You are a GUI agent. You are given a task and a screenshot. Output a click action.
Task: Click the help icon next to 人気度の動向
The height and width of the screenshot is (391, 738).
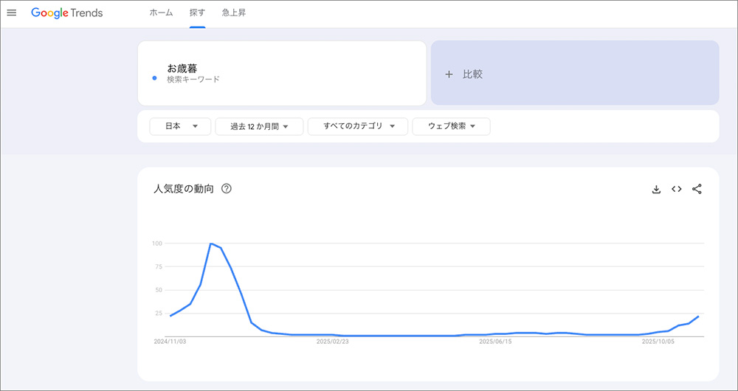(x=227, y=189)
